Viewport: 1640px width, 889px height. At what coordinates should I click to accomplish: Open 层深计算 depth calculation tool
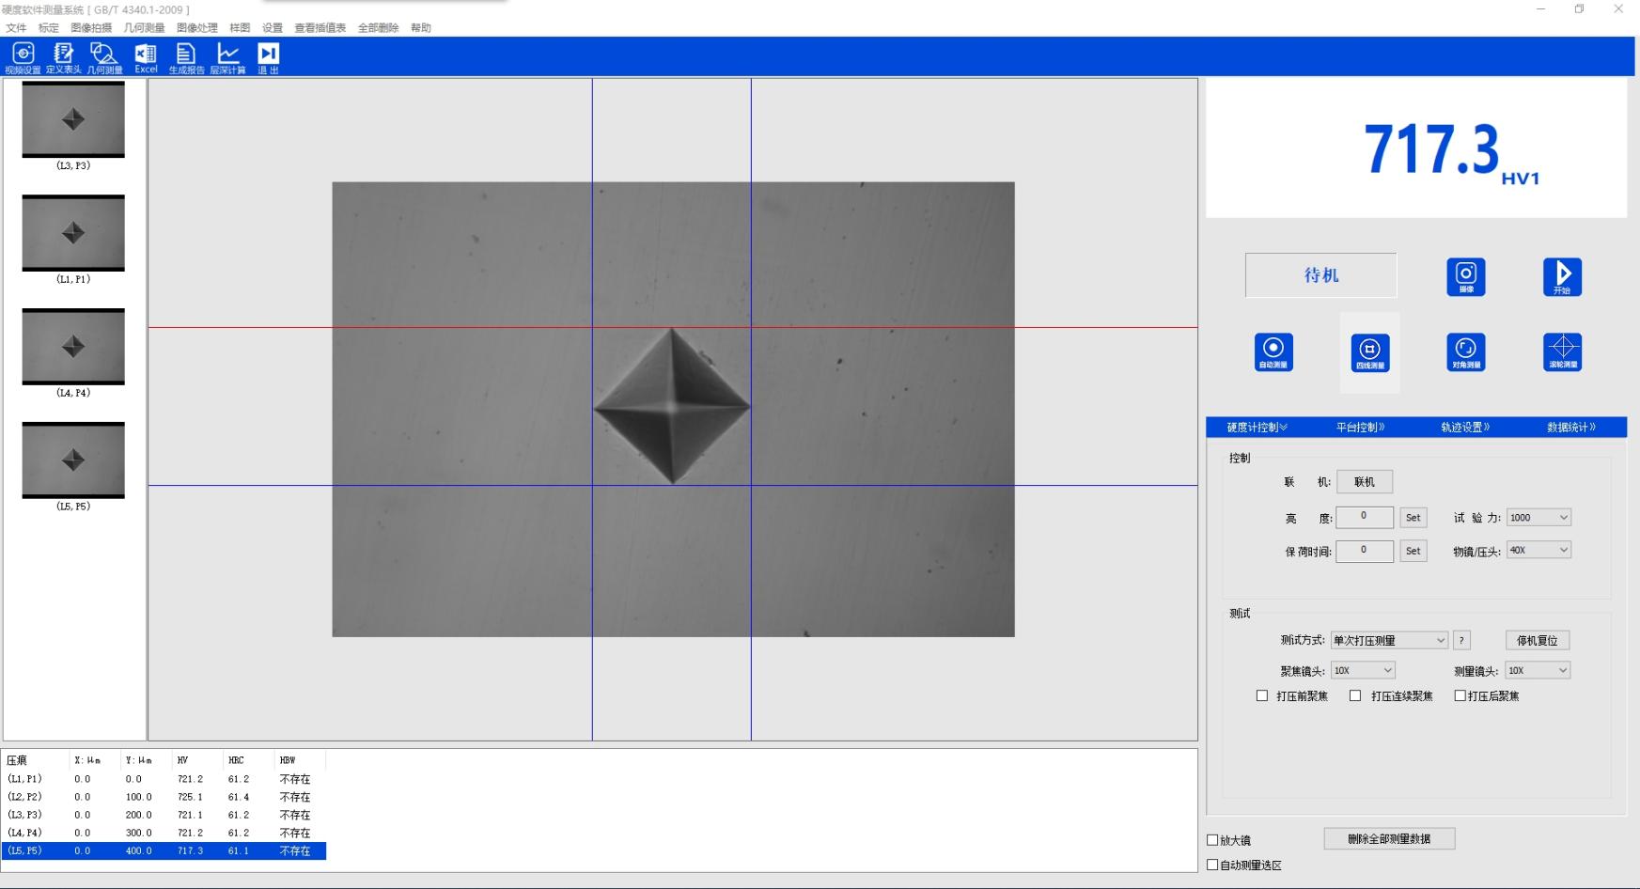[227, 57]
